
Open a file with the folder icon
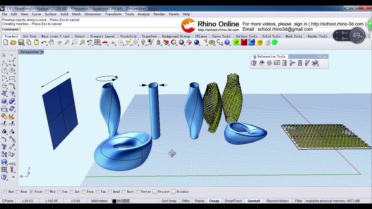click(13, 43)
